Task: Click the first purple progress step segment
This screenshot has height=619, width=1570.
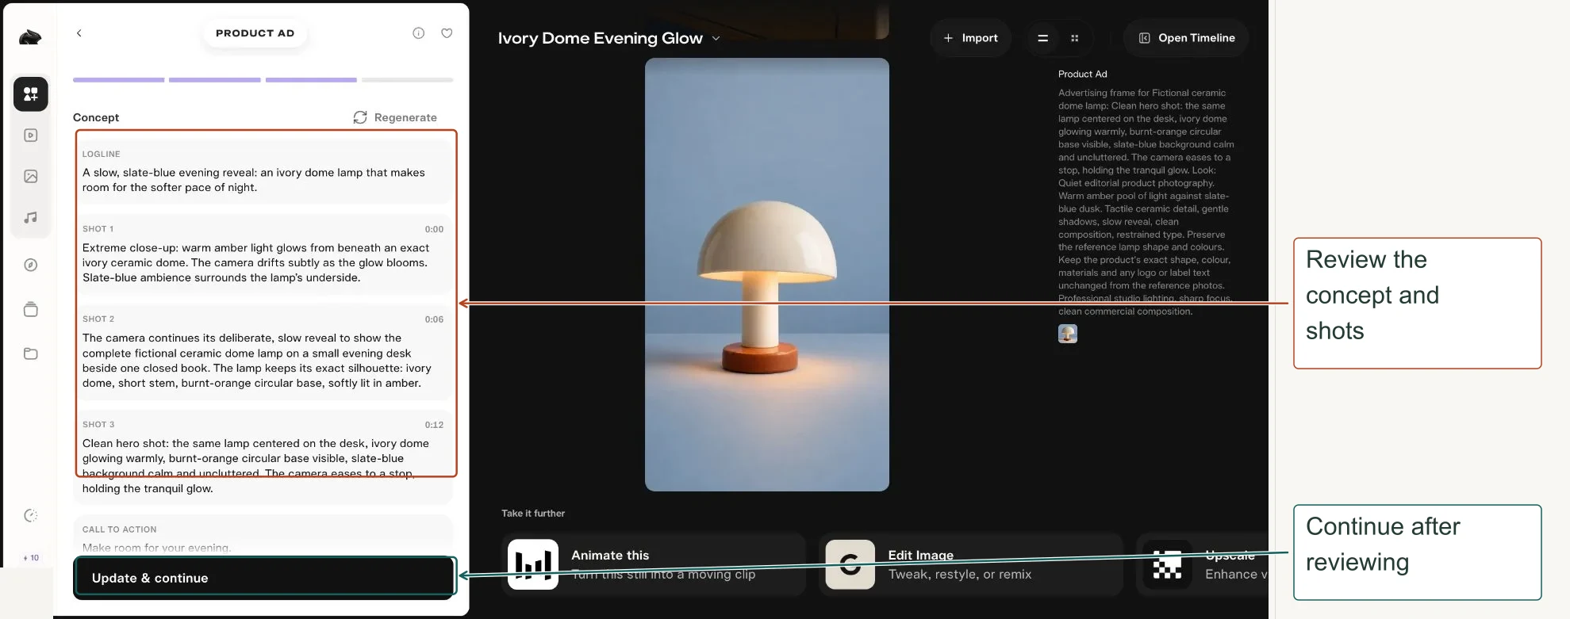Action: (x=119, y=80)
